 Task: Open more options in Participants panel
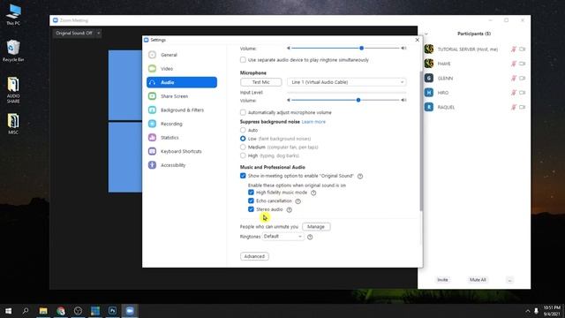point(509,280)
